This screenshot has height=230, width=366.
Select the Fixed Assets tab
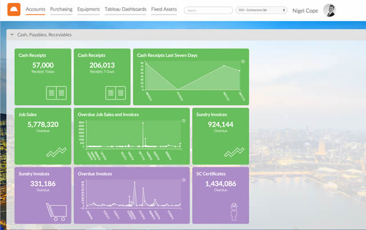164,10
